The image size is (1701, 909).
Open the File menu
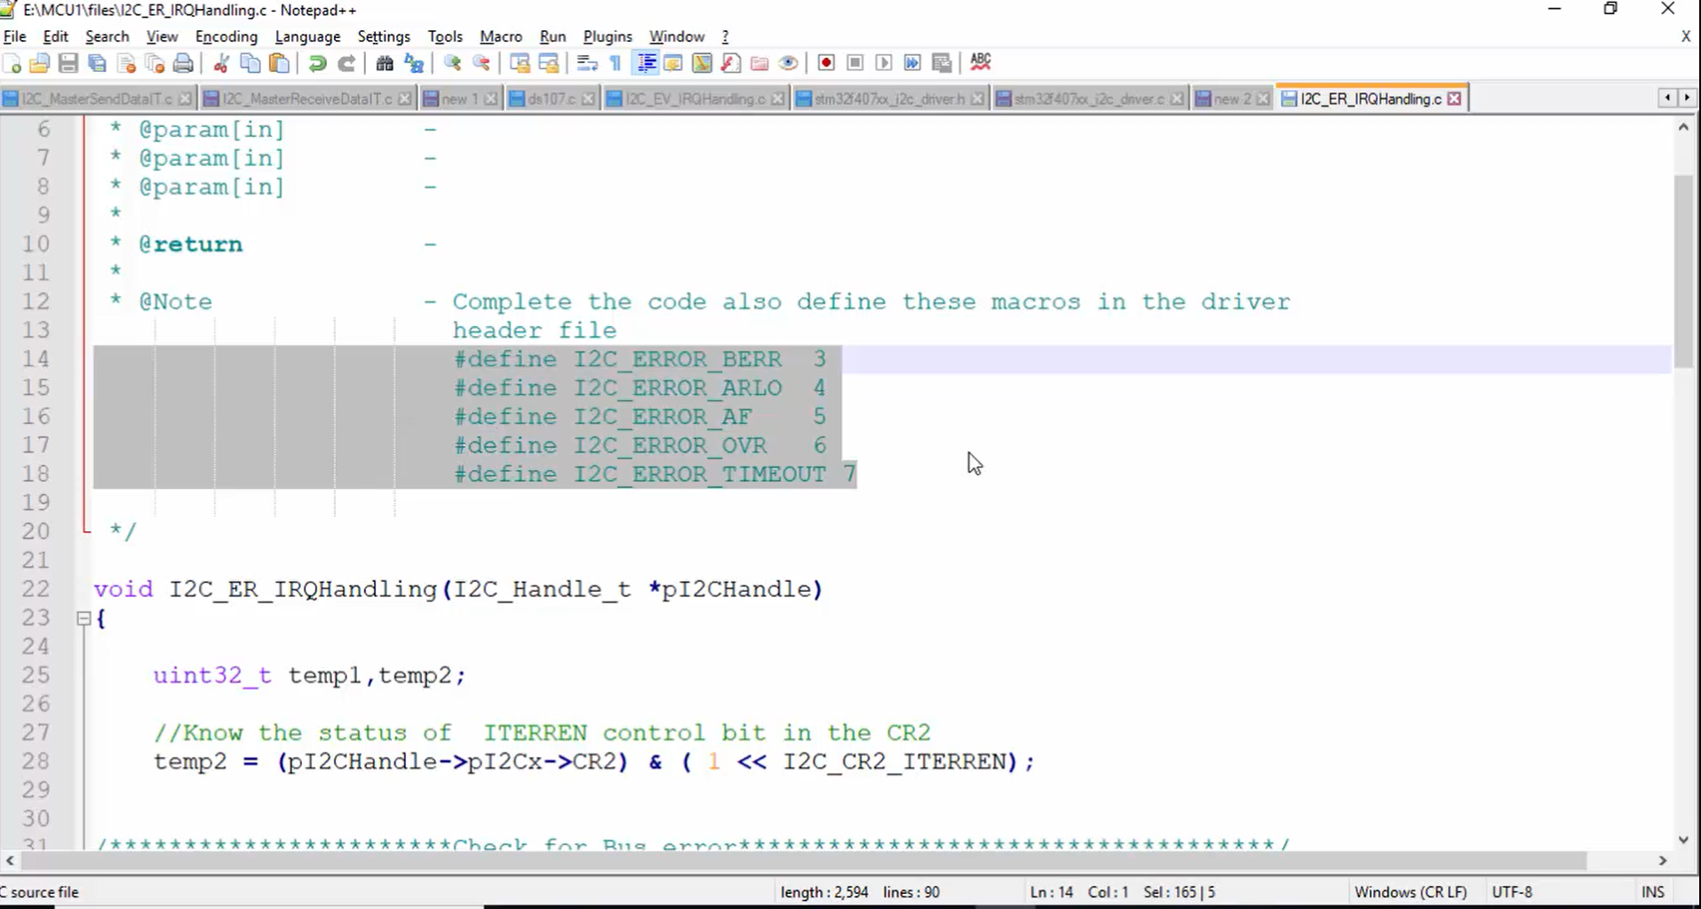(x=15, y=36)
